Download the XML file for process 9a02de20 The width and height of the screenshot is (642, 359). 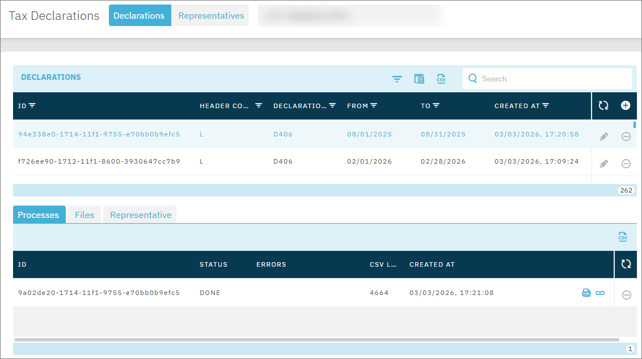click(586, 293)
